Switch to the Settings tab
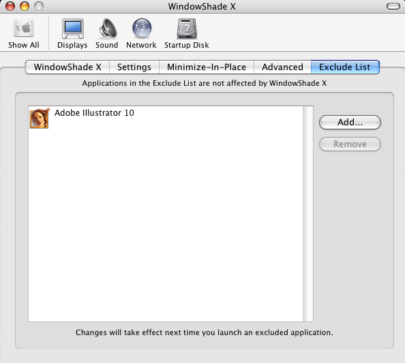 [x=134, y=67]
